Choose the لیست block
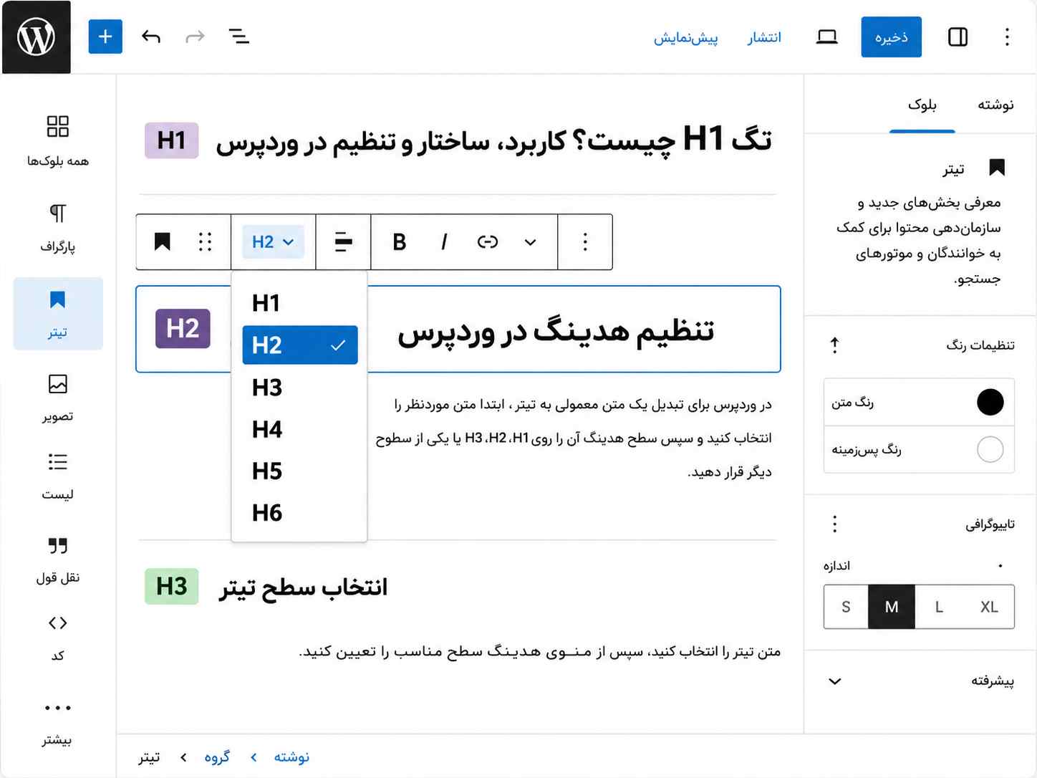This screenshot has height=778, width=1037. pyautogui.click(x=58, y=476)
